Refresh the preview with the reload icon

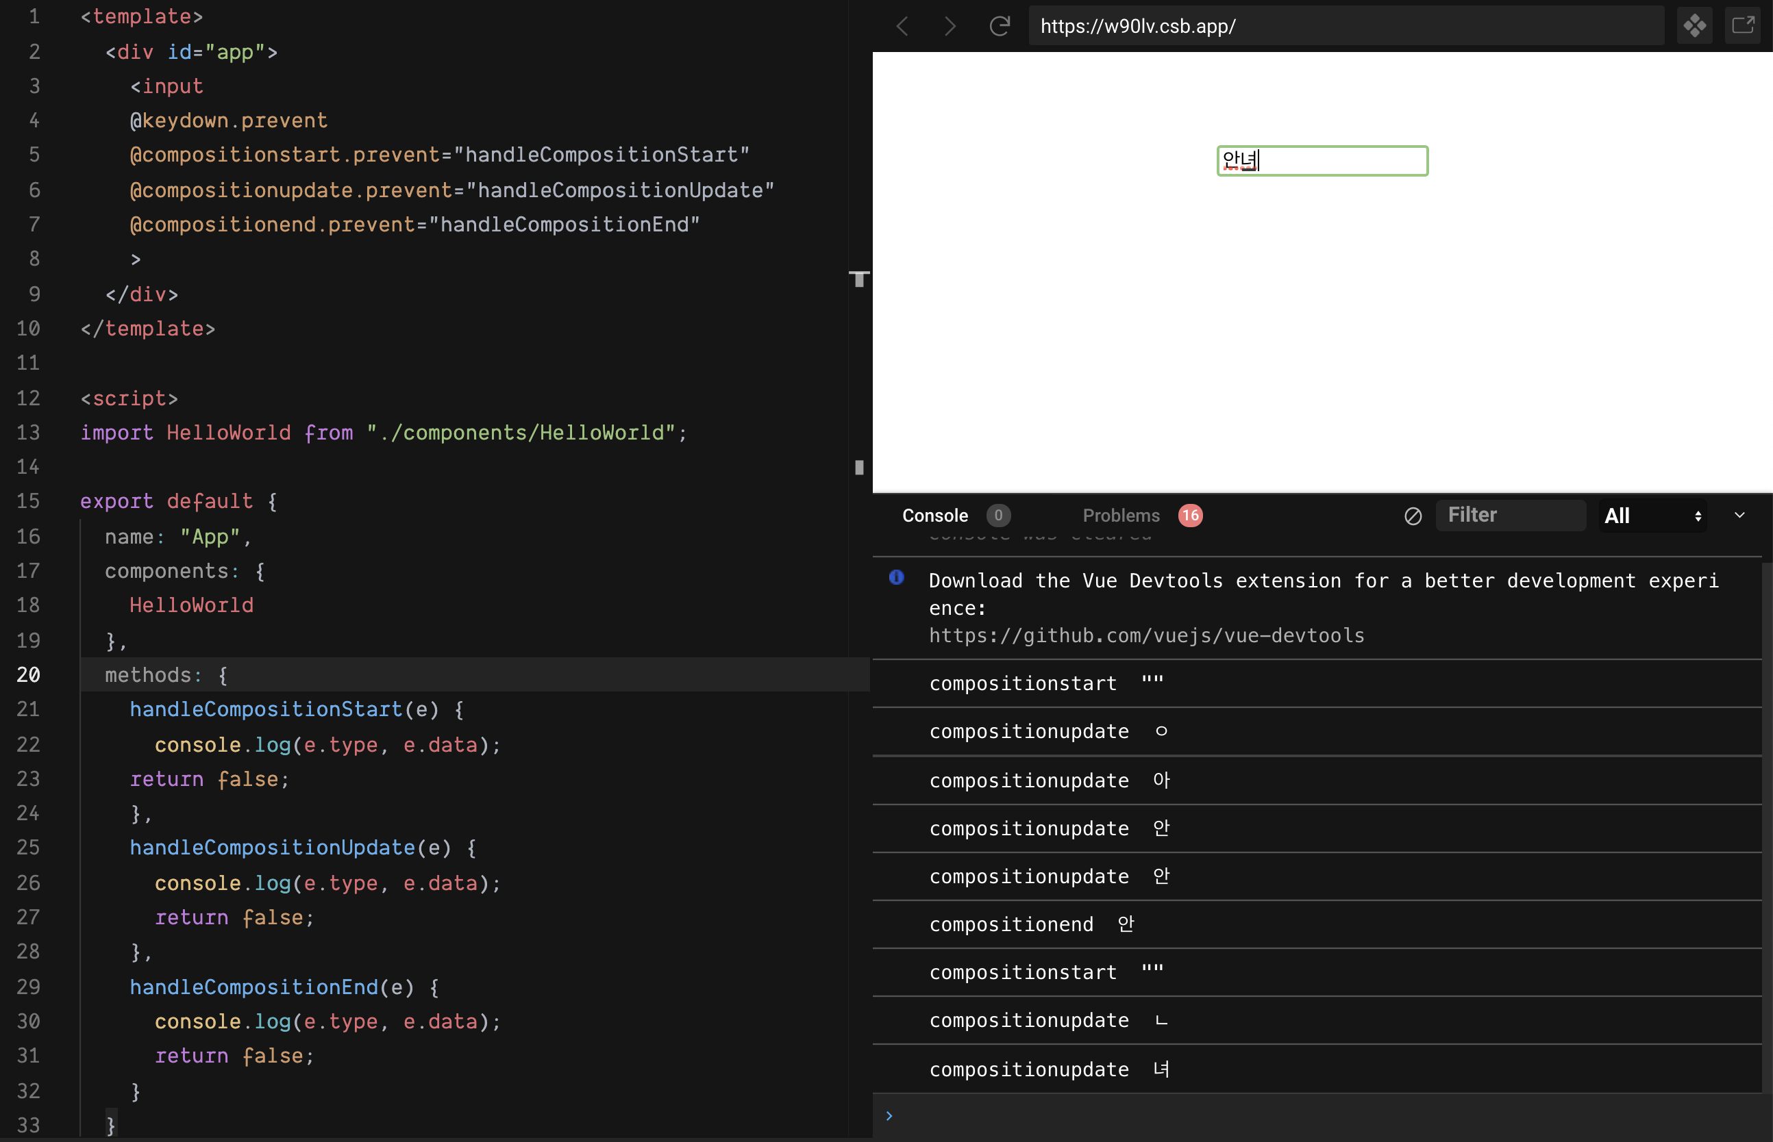pos(1000,27)
